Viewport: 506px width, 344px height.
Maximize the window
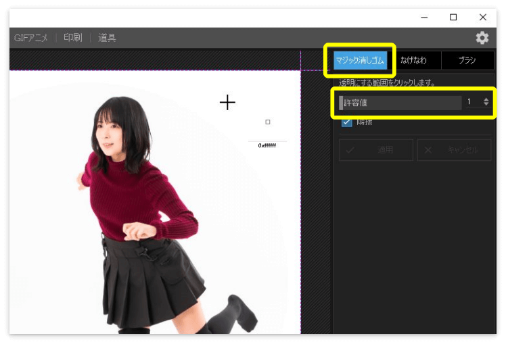pyautogui.click(x=453, y=18)
